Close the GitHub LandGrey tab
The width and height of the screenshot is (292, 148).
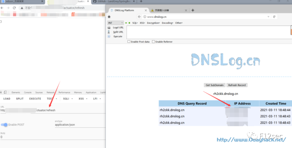tap(134, 1)
